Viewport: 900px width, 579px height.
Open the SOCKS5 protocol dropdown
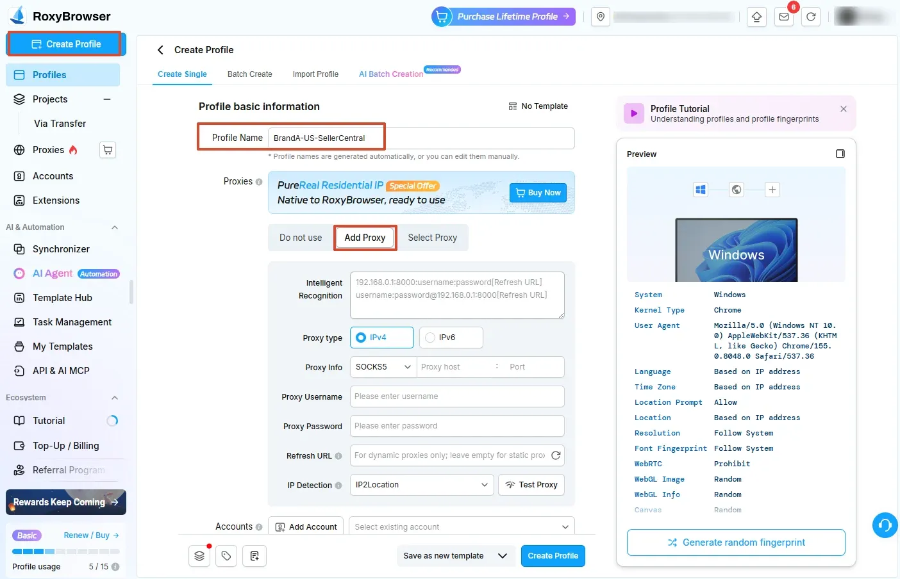[383, 367]
